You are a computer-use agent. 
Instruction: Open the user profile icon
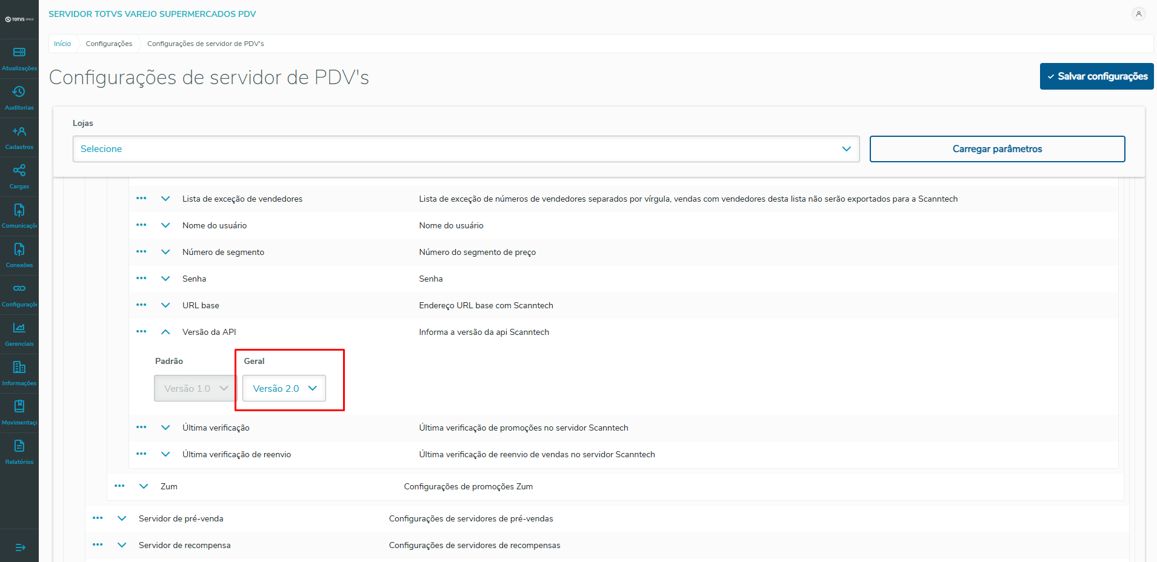click(x=1139, y=14)
